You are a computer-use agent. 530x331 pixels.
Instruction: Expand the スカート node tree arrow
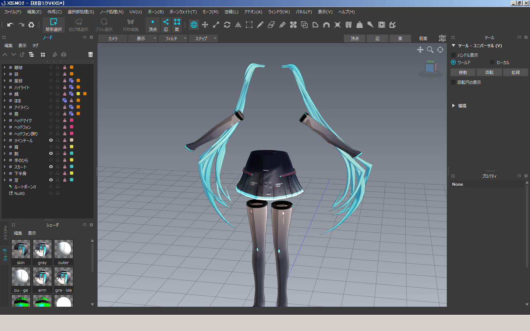point(5,167)
